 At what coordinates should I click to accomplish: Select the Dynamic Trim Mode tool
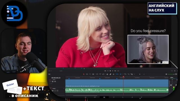pyautogui.click(x=90, y=74)
